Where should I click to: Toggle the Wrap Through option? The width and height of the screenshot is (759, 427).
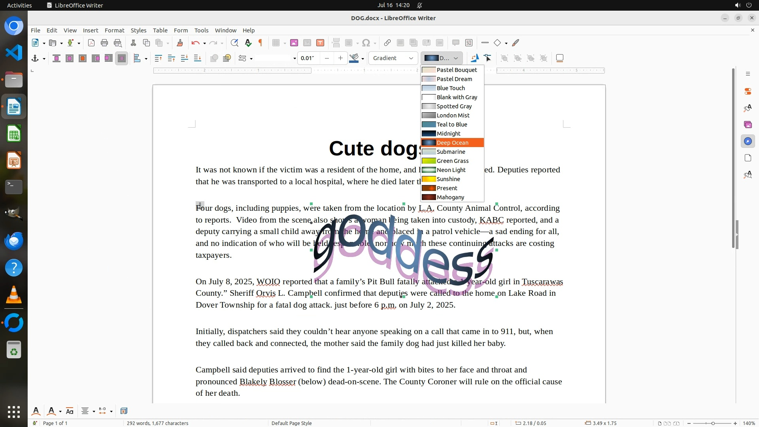tap(122, 58)
